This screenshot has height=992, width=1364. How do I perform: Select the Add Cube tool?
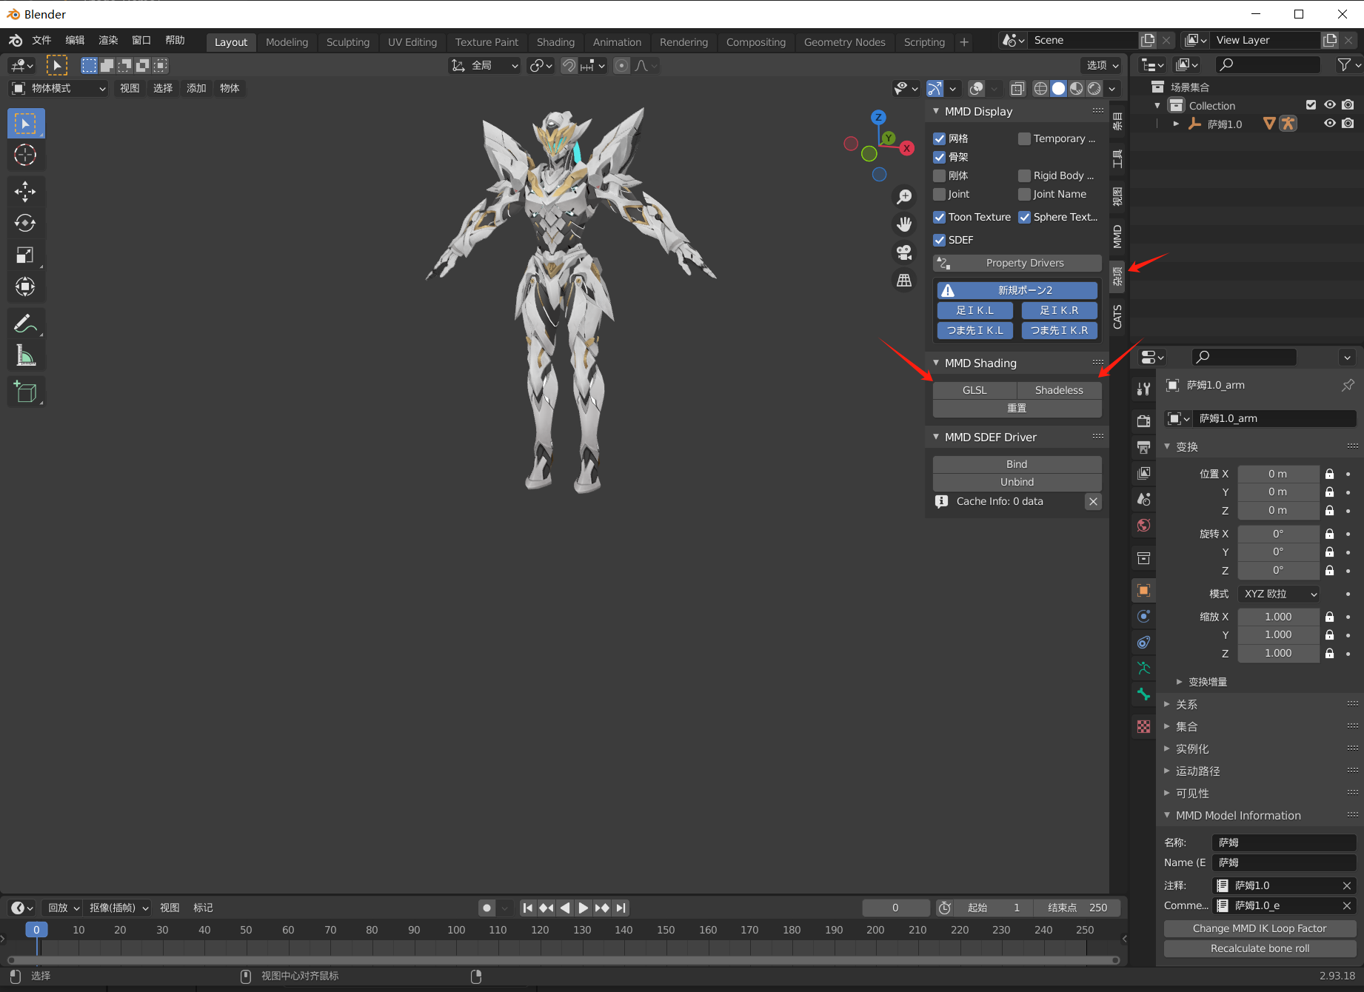coord(25,392)
